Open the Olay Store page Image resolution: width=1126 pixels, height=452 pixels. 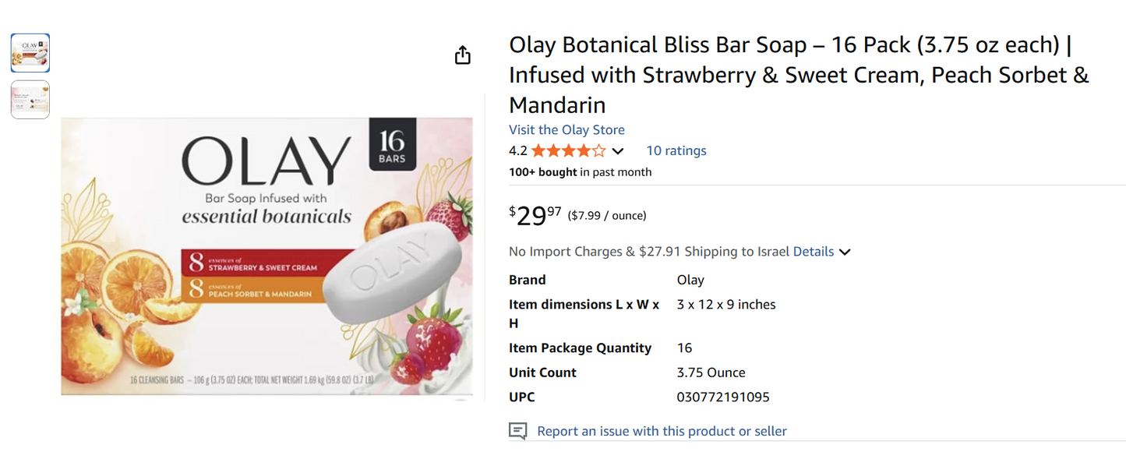tap(567, 129)
